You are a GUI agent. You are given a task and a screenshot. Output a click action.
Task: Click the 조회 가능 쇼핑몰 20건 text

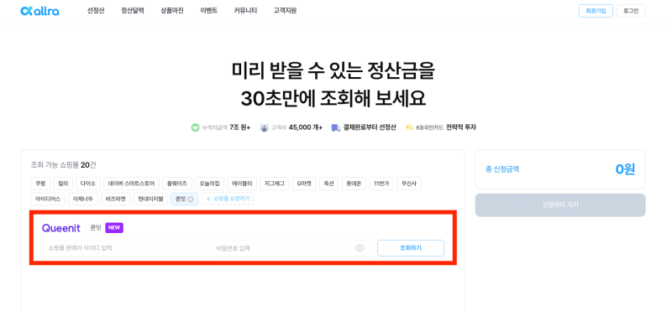coord(64,165)
